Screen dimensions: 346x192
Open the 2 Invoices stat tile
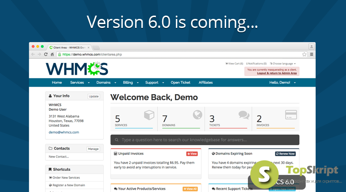[x=275, y=119]
